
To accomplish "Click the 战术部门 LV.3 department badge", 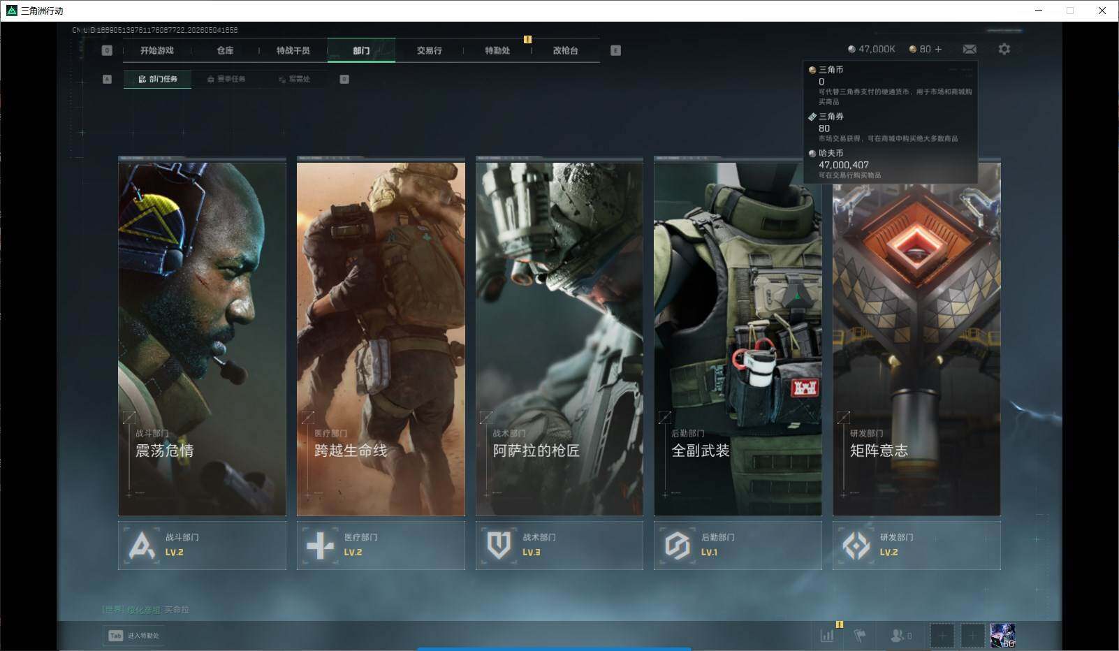I will (559, 545).
